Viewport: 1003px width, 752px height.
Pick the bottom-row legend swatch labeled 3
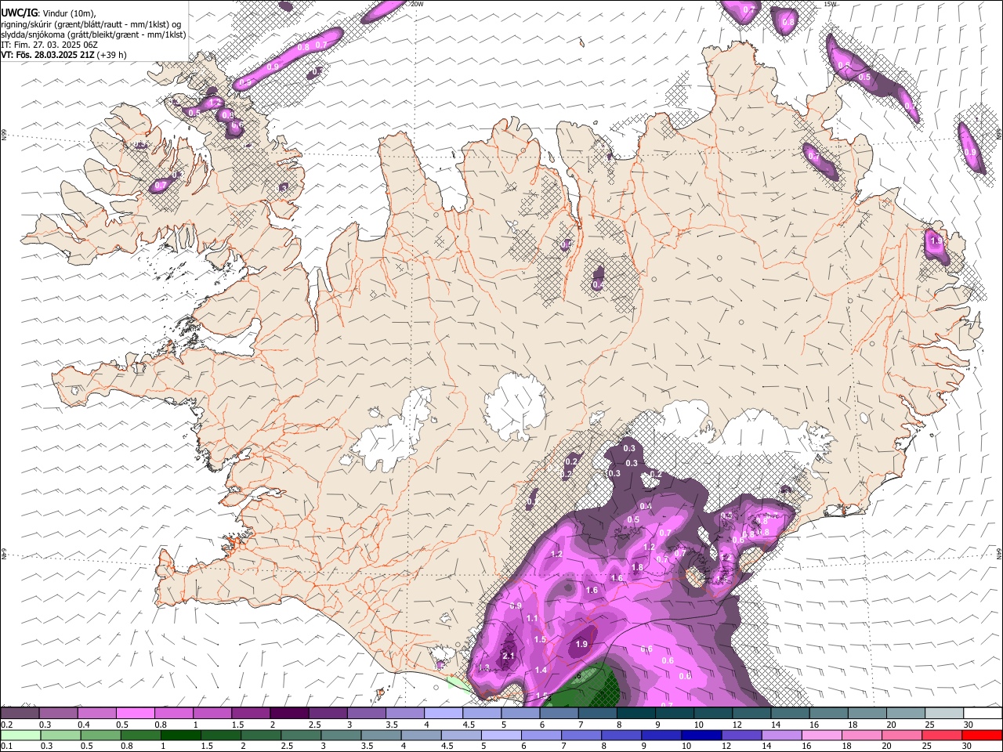click(x=341, y=735)
